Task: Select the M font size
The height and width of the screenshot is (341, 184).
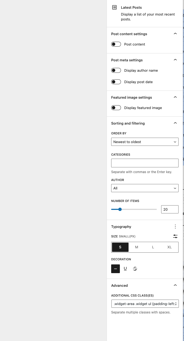Action: [x=137, y=247]
